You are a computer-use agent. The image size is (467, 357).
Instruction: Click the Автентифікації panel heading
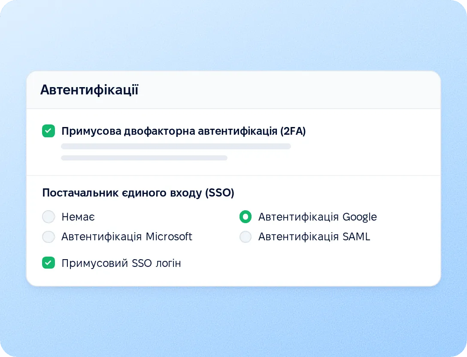89,90
